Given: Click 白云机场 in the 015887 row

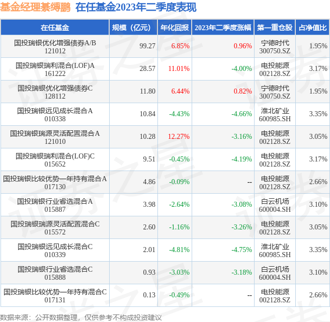Looking at the screenshot, I should pos(275,201).
